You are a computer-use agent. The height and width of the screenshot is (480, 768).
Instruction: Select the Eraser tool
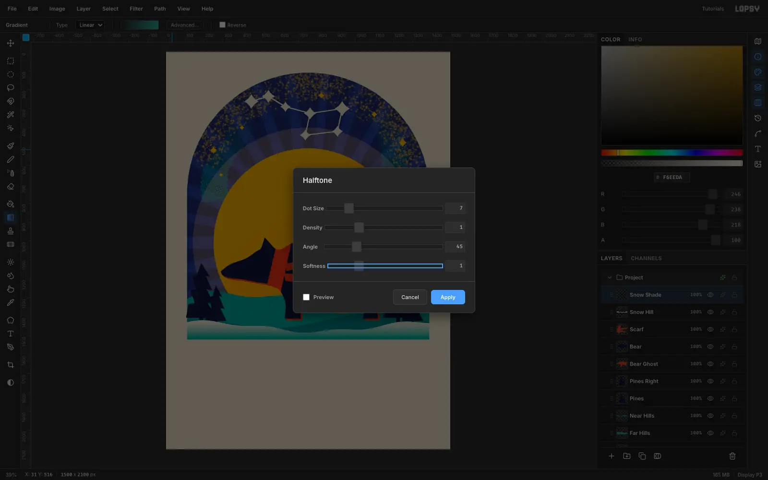(11, 187)
